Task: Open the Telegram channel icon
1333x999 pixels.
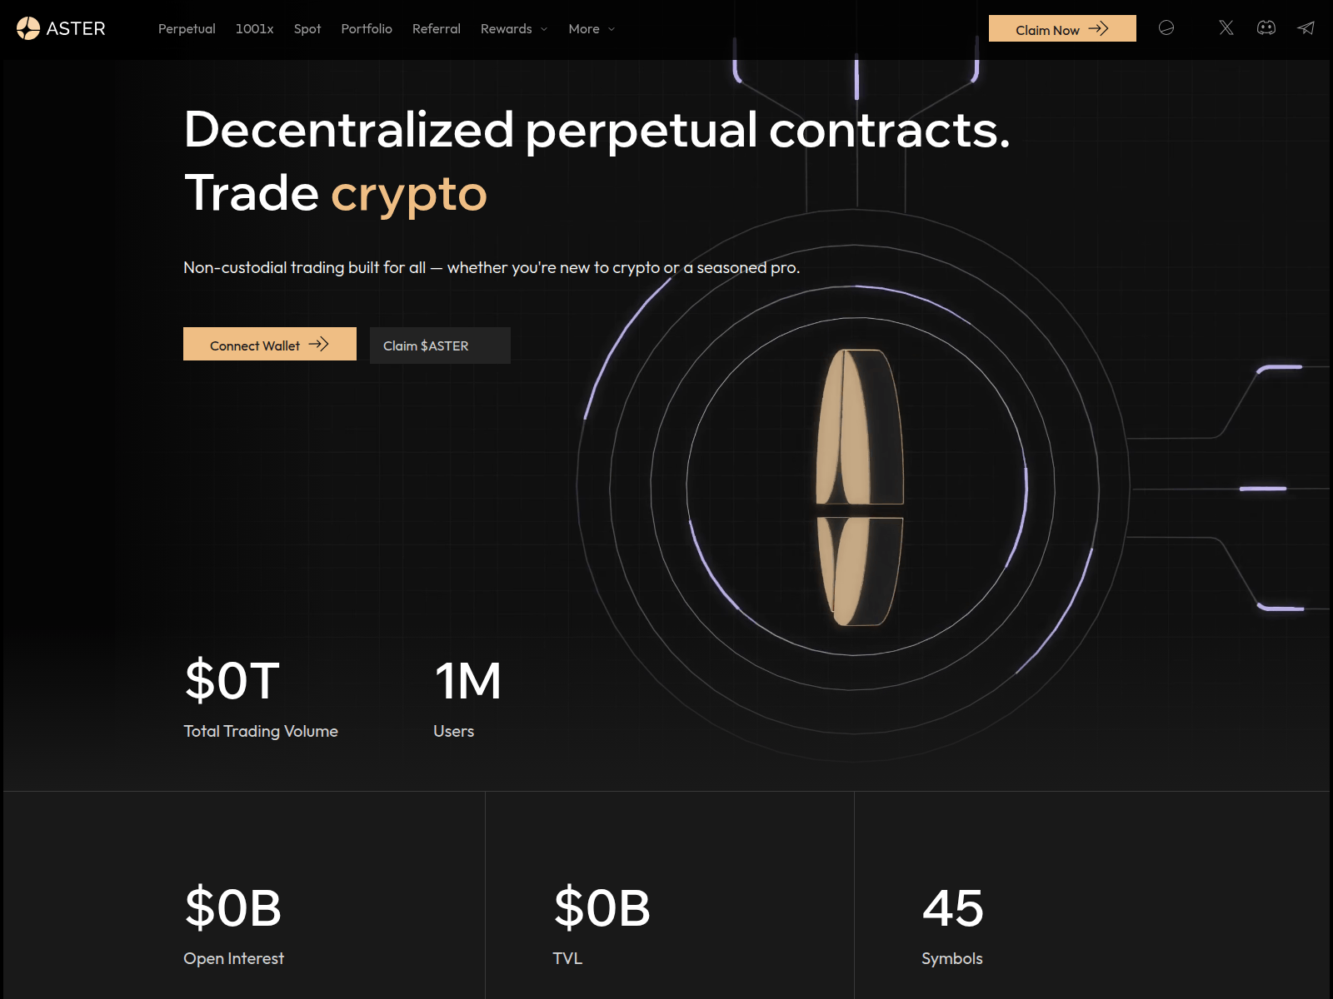Action: point(1306,27)
